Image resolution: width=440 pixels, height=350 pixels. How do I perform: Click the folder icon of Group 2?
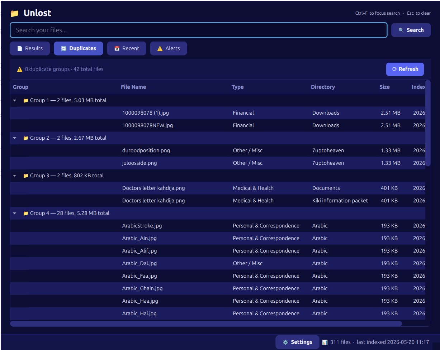(25, 138)
